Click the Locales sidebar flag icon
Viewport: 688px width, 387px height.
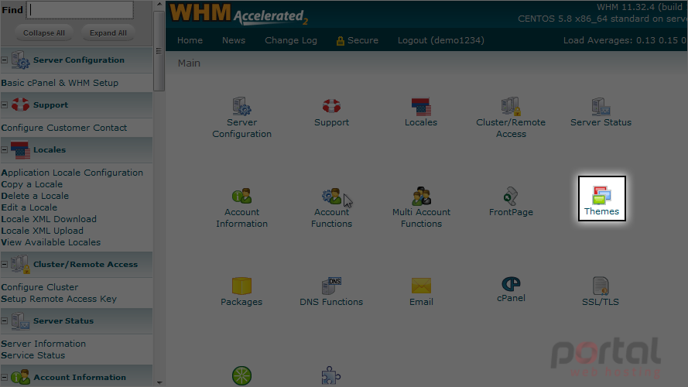coord(20,149)
